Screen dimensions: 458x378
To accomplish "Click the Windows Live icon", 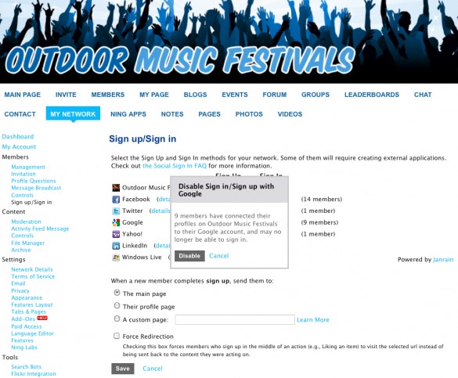I will (x=116, y=257).
